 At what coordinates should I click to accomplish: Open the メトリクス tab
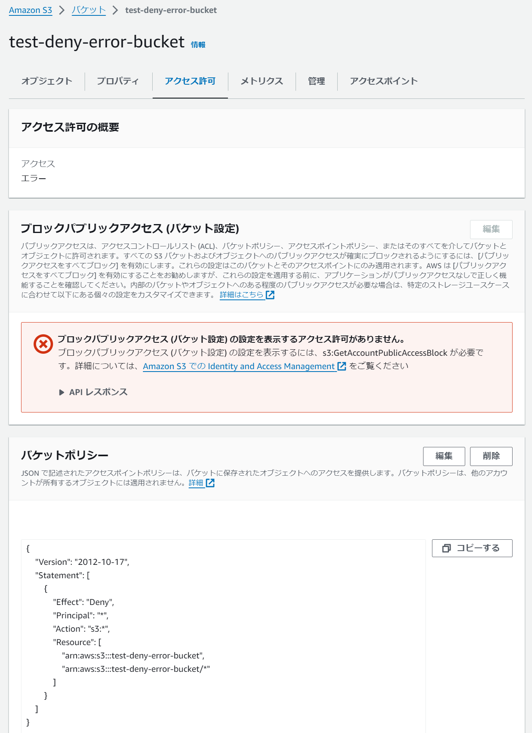(x=262, y=81)
